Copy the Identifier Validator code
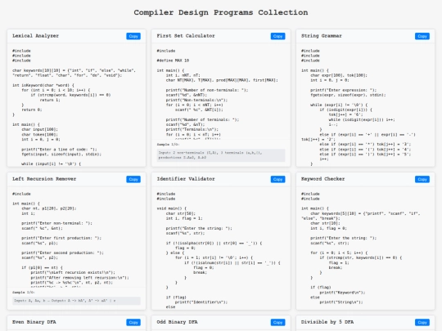The height and width of the screenshot is (331, 442). [277, 179]
